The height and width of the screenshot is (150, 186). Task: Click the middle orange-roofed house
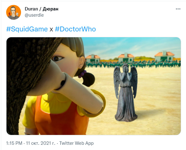(126, 58)
